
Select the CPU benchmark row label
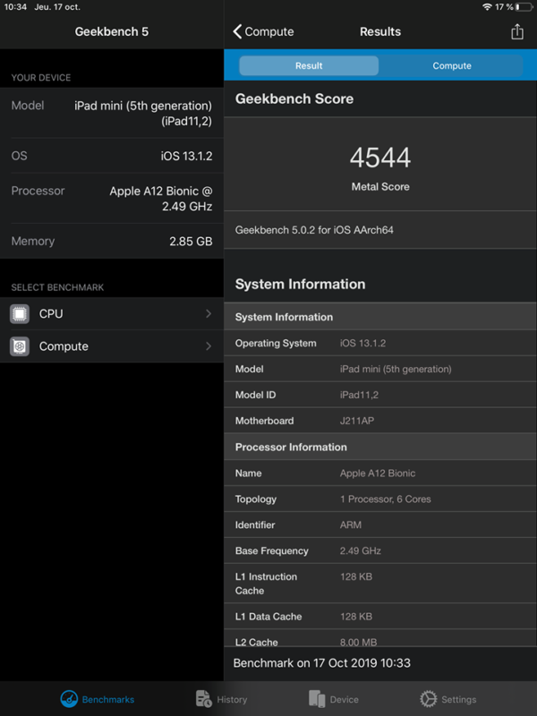(x=51, y=314)
